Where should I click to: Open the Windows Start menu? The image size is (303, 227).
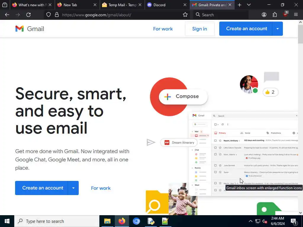pyautogui.click(x=7, y=221)
